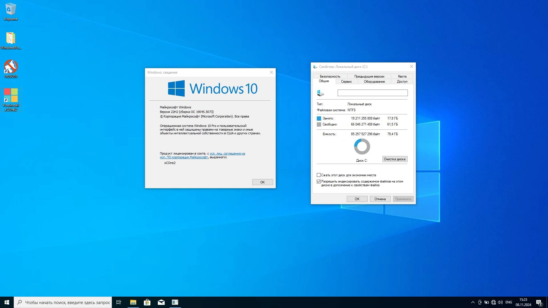Click the '61,5 ГБ' free size
The height and width of the screenshot is (308, 548).
pyautogui.click(x=392, y=124)
